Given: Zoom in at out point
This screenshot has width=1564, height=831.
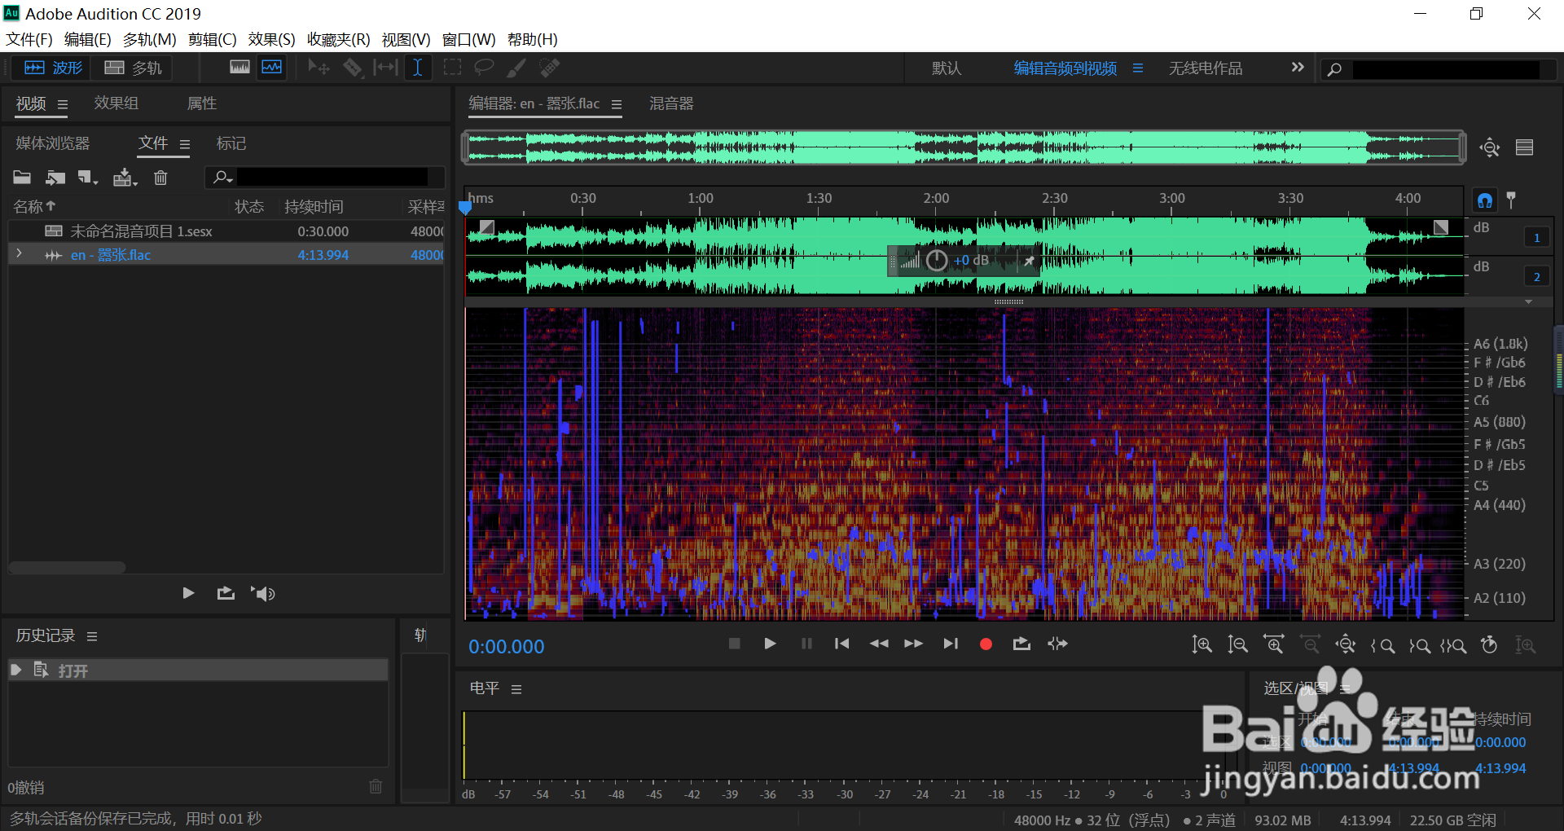Looking at the screenshot, I should click(x=1419, y=645).
